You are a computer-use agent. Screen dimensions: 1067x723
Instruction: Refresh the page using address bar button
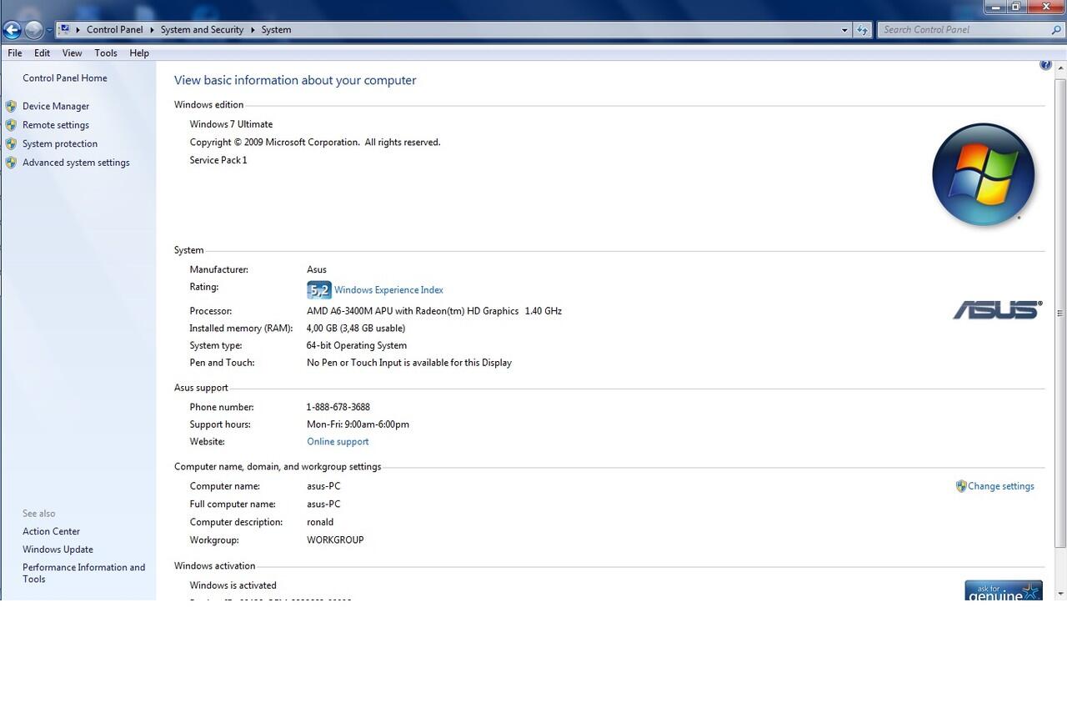click(x=863, y=30)
